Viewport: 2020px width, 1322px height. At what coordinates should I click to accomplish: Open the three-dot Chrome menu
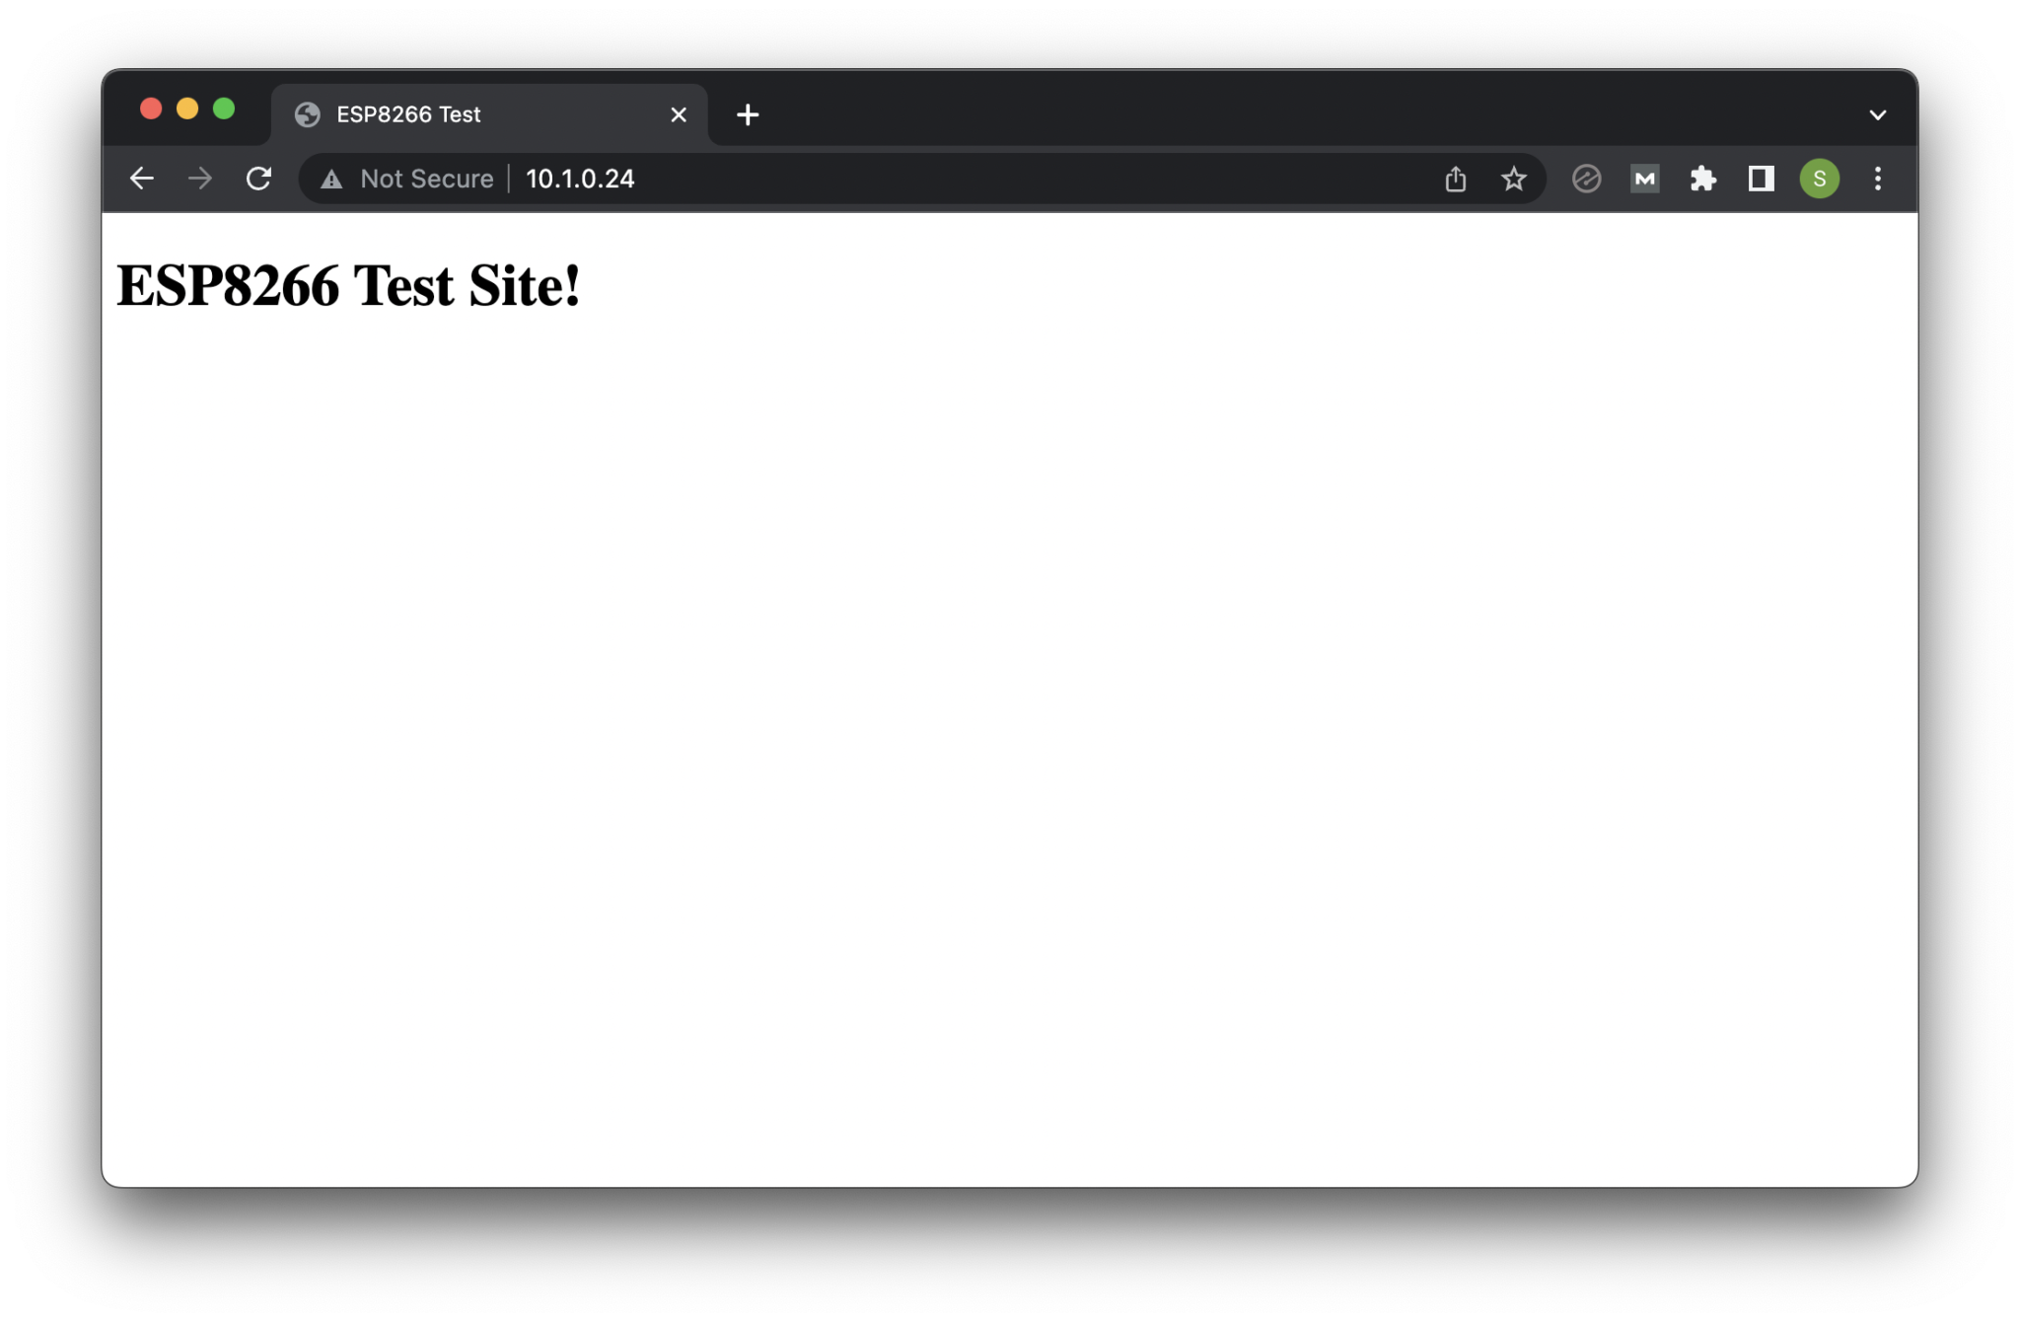coord(1877,179)
